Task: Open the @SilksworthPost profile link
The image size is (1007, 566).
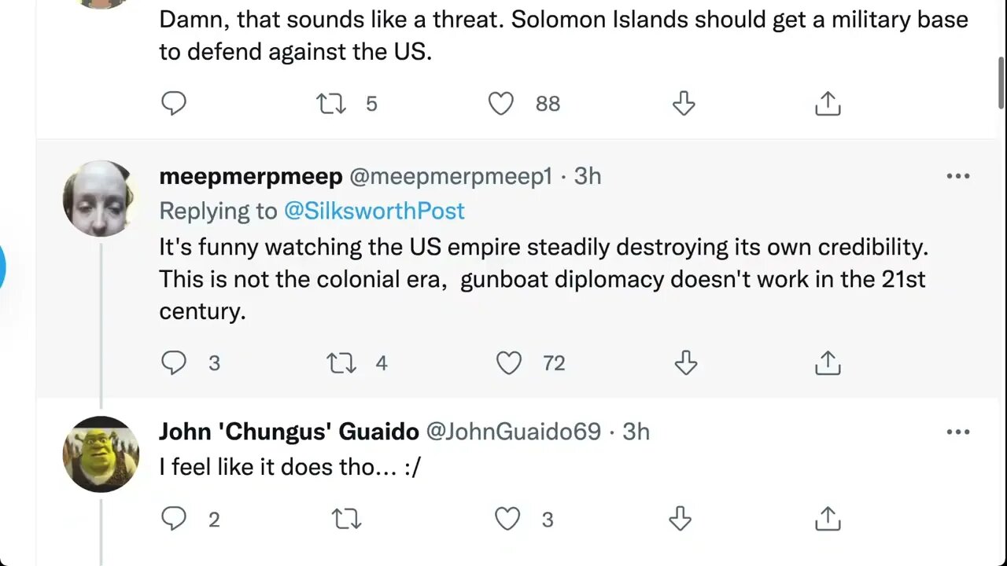Action: pyautogui.click(x=374, y=211)
